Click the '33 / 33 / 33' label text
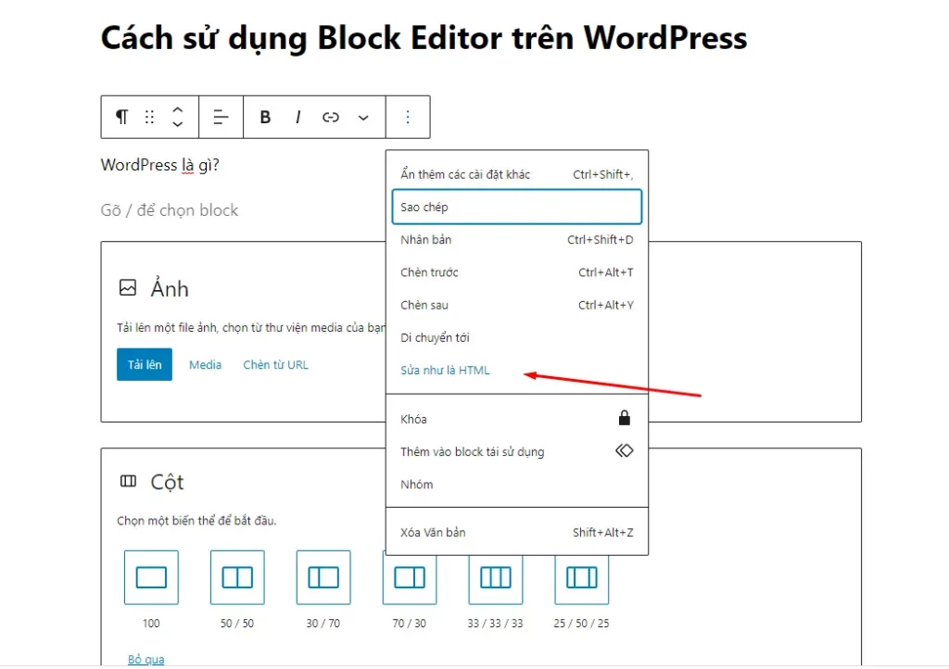This screenshot has height=669, width=949. tap(495, 623)
